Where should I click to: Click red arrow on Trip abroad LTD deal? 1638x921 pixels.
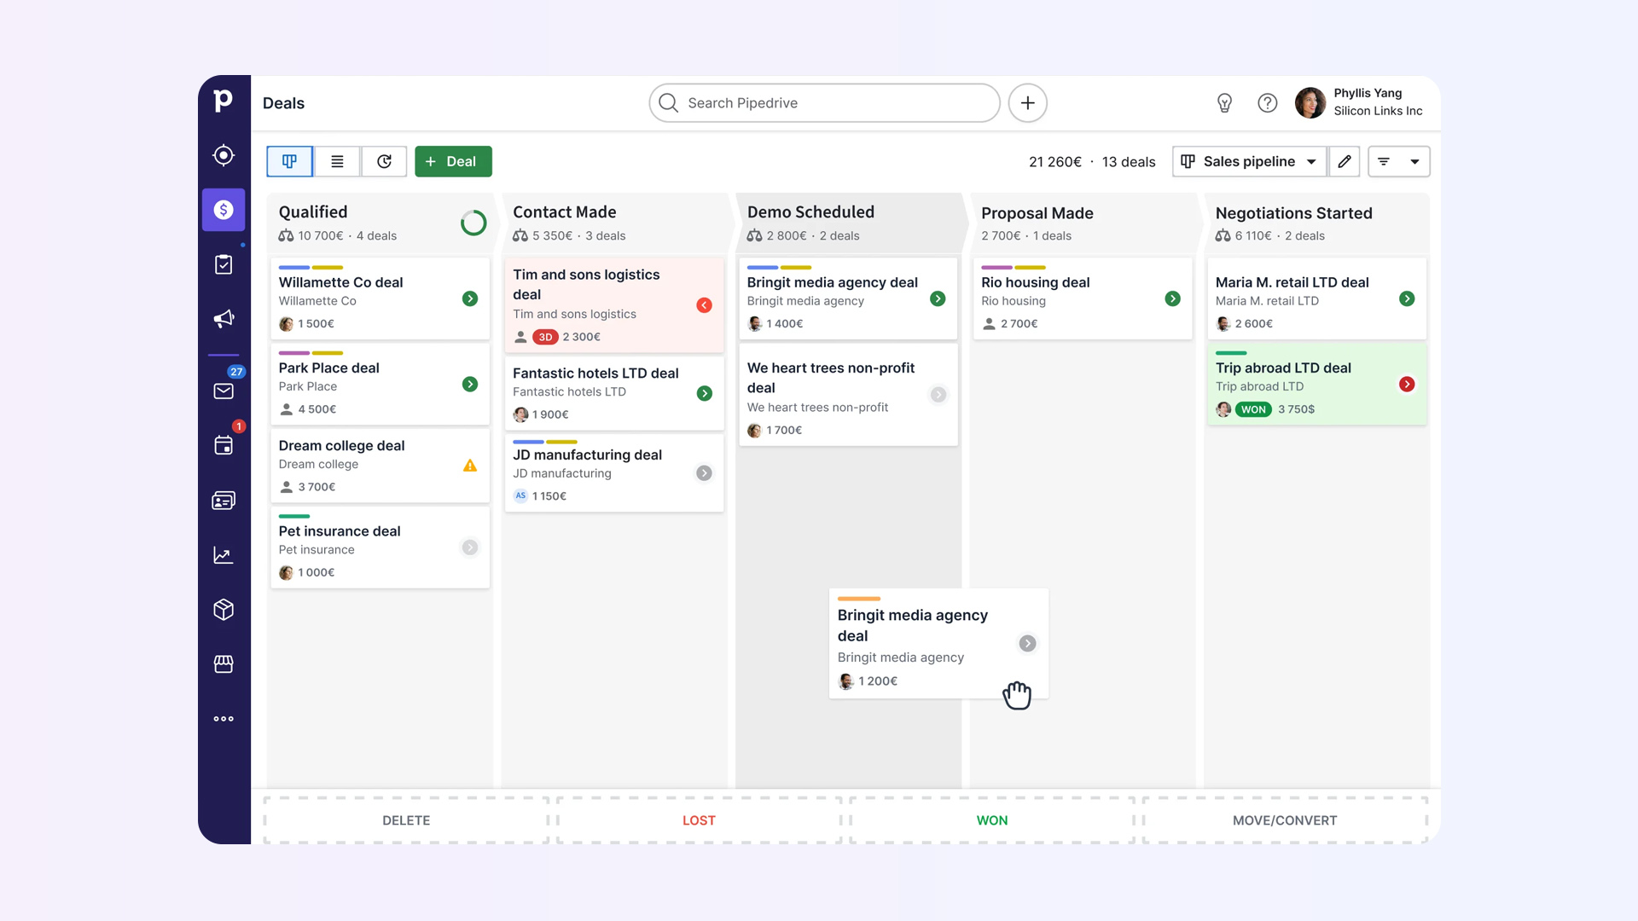coord(1407,384)
